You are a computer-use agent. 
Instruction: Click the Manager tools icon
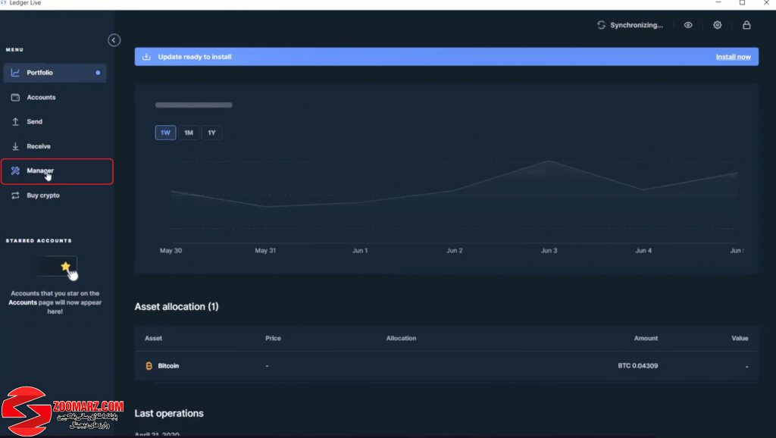[15, 171]
